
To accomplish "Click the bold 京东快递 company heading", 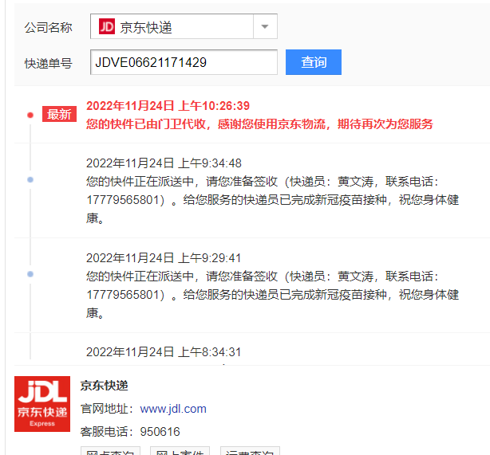I will [x=104, y=386].
